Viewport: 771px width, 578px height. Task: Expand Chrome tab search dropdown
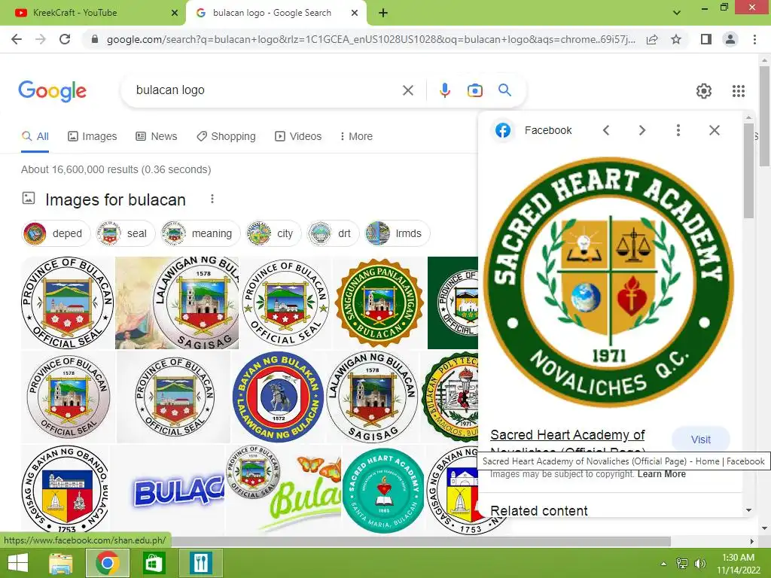[x=677, y=13]
